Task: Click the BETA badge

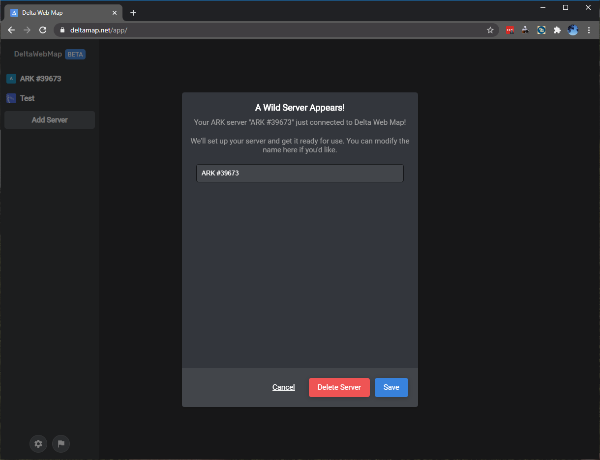Action: point(75,55)
